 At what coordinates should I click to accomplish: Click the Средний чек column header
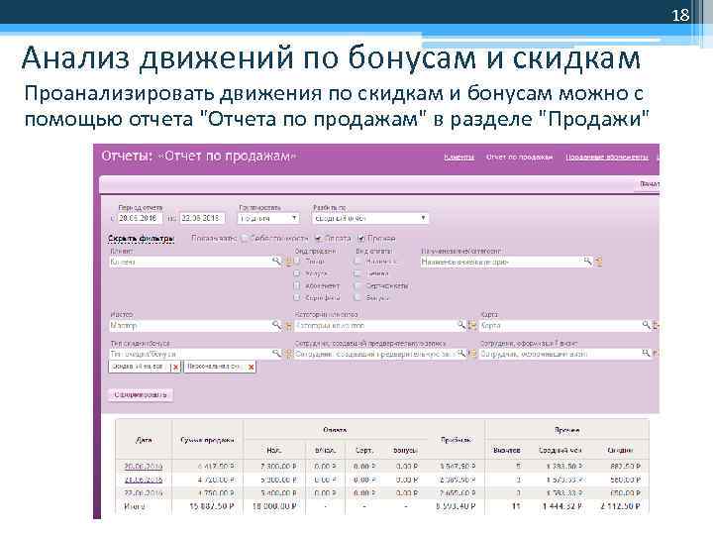560,450
